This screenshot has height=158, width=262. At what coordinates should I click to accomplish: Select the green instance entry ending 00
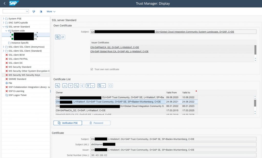[24, 35]
